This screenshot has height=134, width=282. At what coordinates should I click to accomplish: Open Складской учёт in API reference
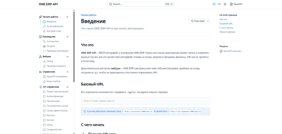coord(54,129)
